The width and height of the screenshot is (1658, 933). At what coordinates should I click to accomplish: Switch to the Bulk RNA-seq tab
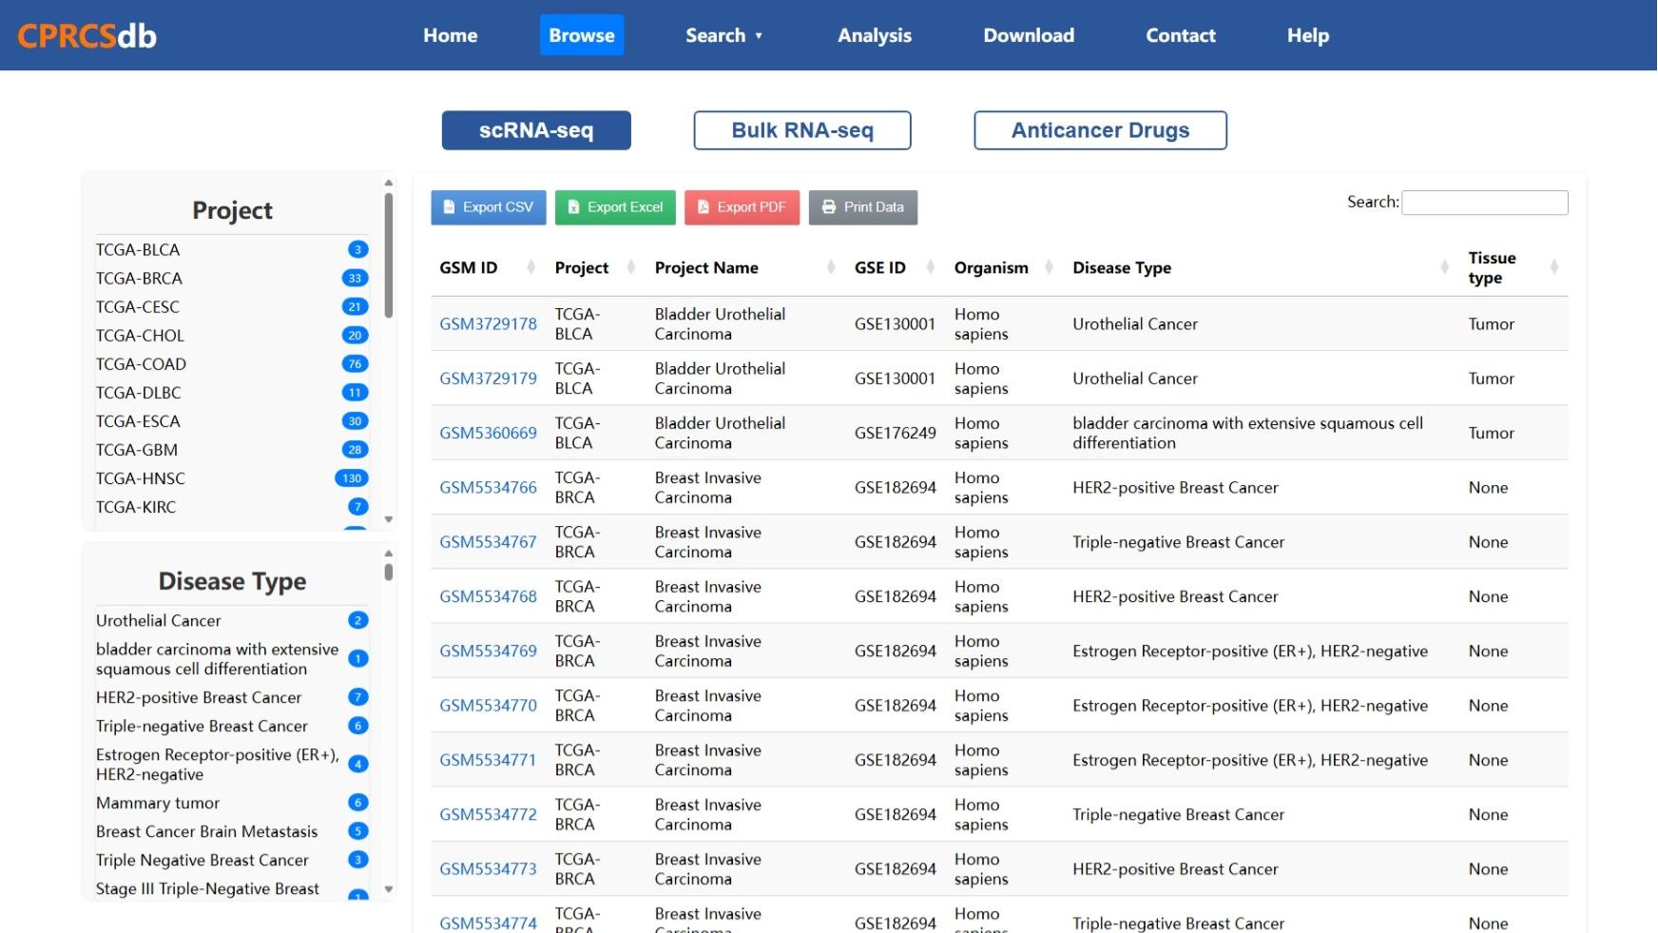tap(801, 130)
